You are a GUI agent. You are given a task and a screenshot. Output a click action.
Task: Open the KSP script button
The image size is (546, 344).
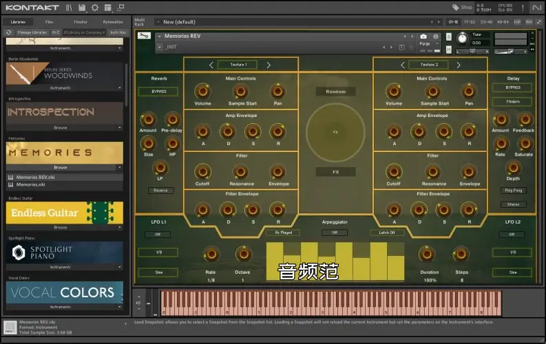click(518, 22)
